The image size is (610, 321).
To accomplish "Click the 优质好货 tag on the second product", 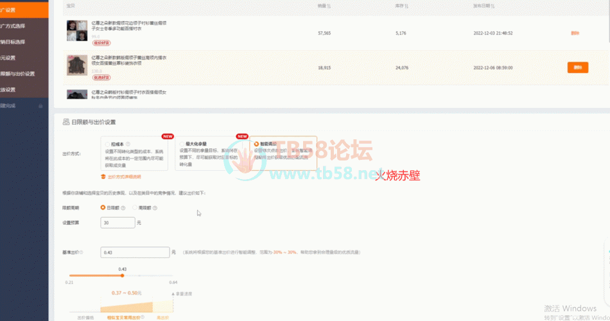I will point(101,78).
